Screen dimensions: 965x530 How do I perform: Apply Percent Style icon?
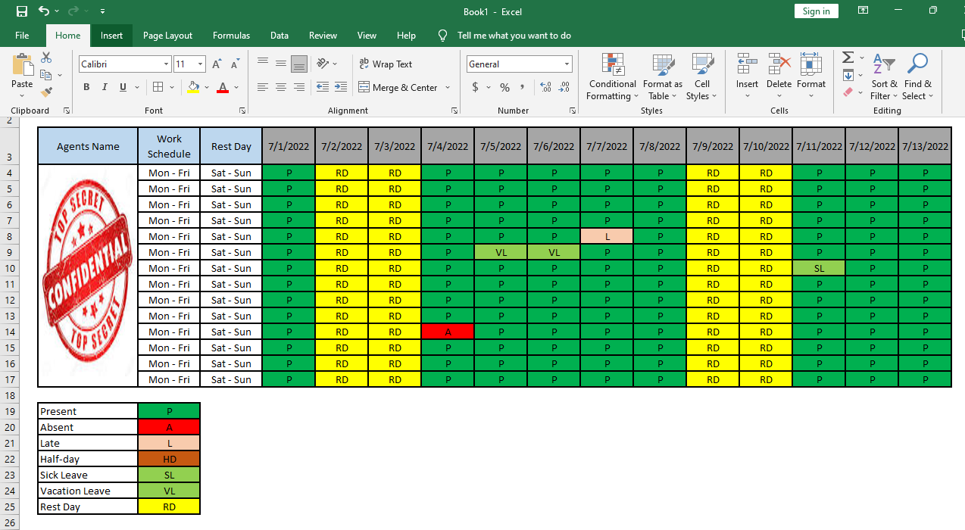point(505,87)
